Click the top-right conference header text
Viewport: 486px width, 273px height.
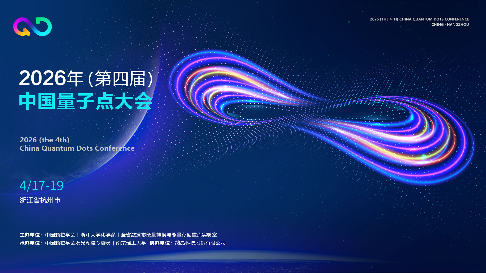(x=419, y=19)
